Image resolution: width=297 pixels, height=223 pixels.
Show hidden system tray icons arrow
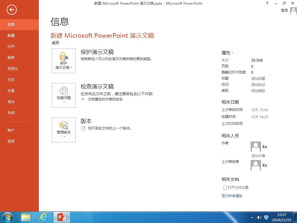[252, 217]
